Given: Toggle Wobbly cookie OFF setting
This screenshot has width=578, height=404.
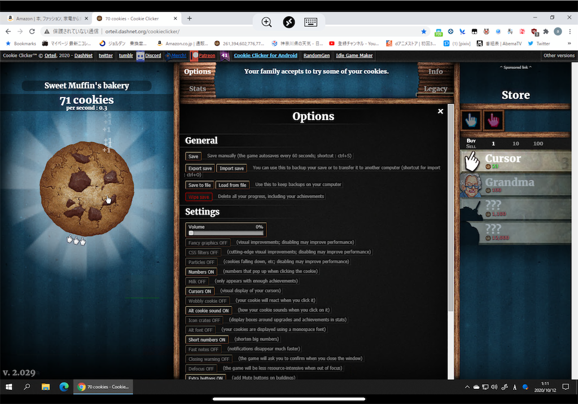Looking at the screenshot, I should pos(207,301).
